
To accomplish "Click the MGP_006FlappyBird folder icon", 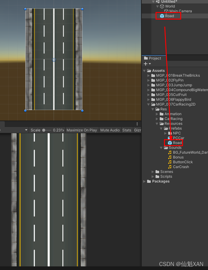I will click(x=153, y=100).
